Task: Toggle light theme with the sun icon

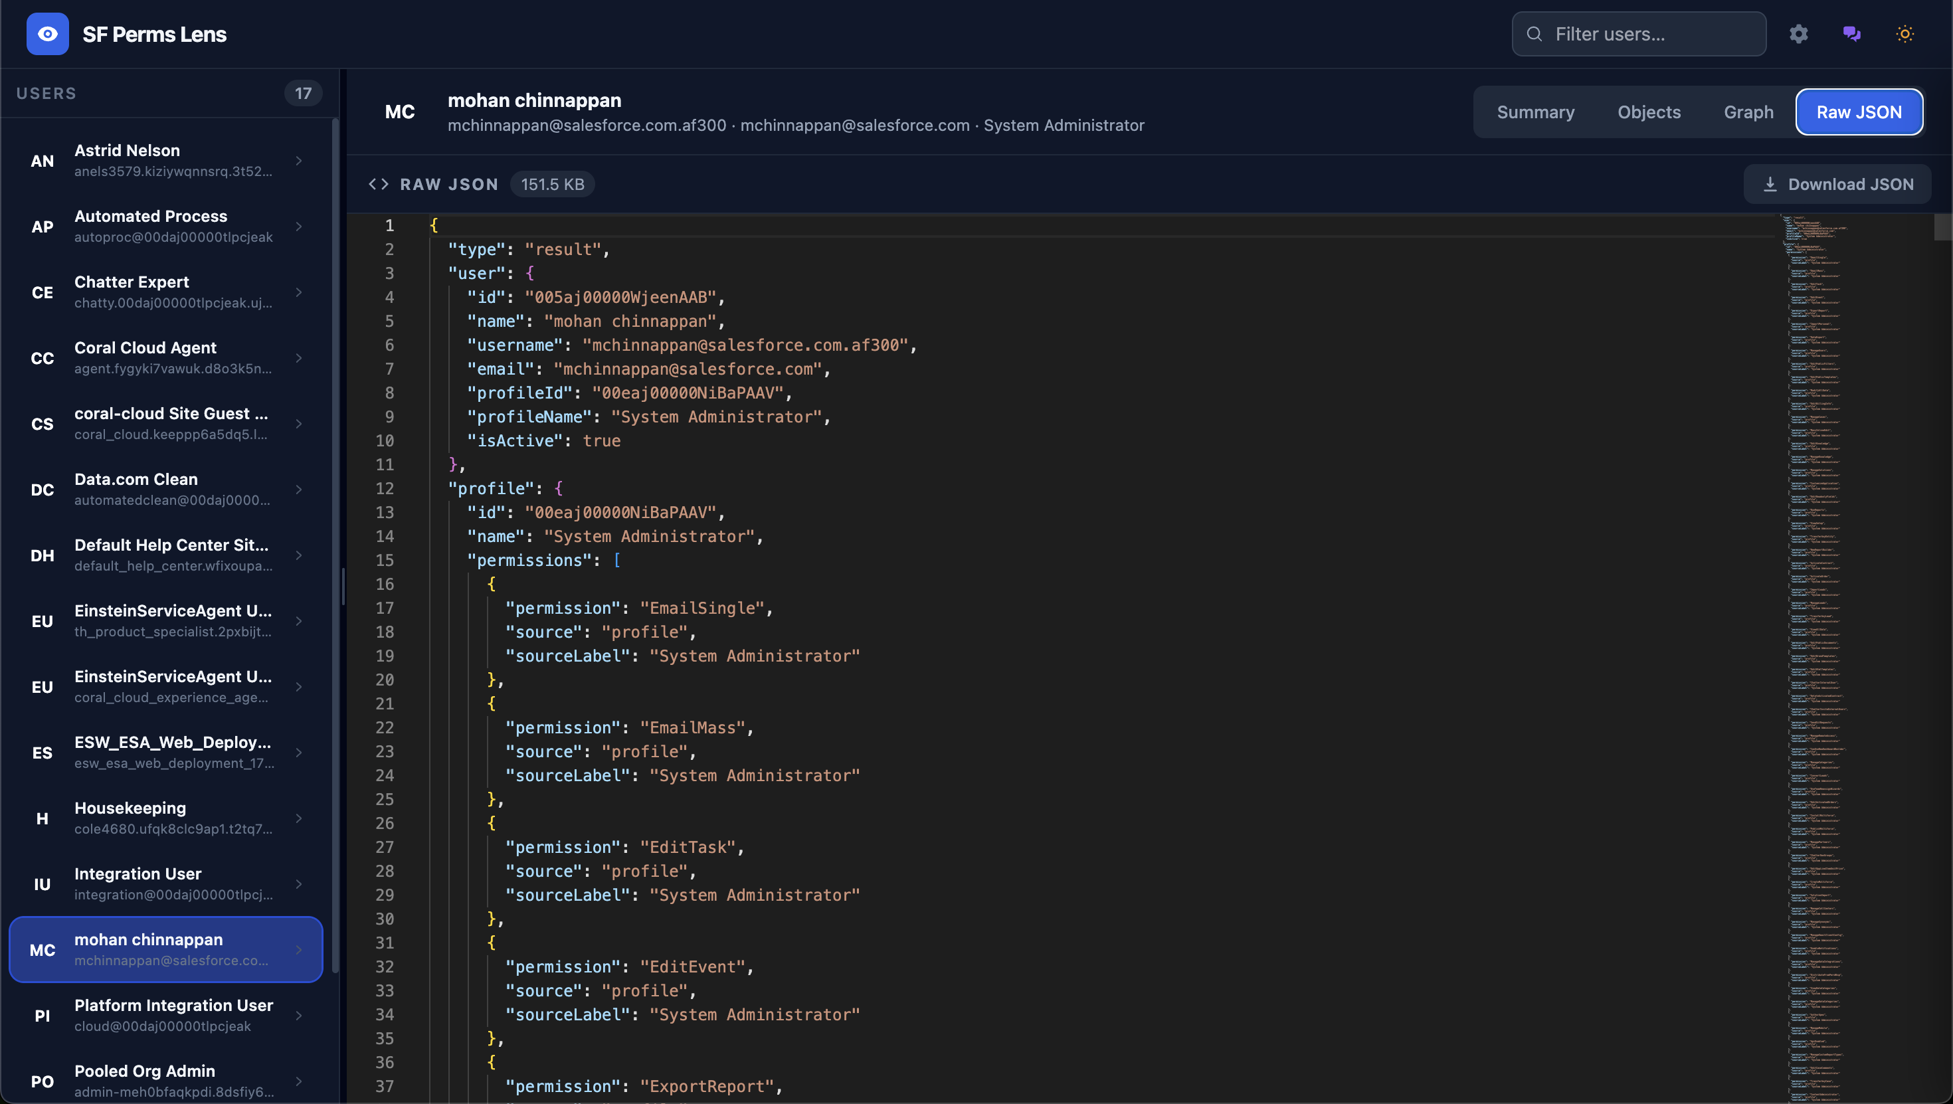Action: 1905,34
